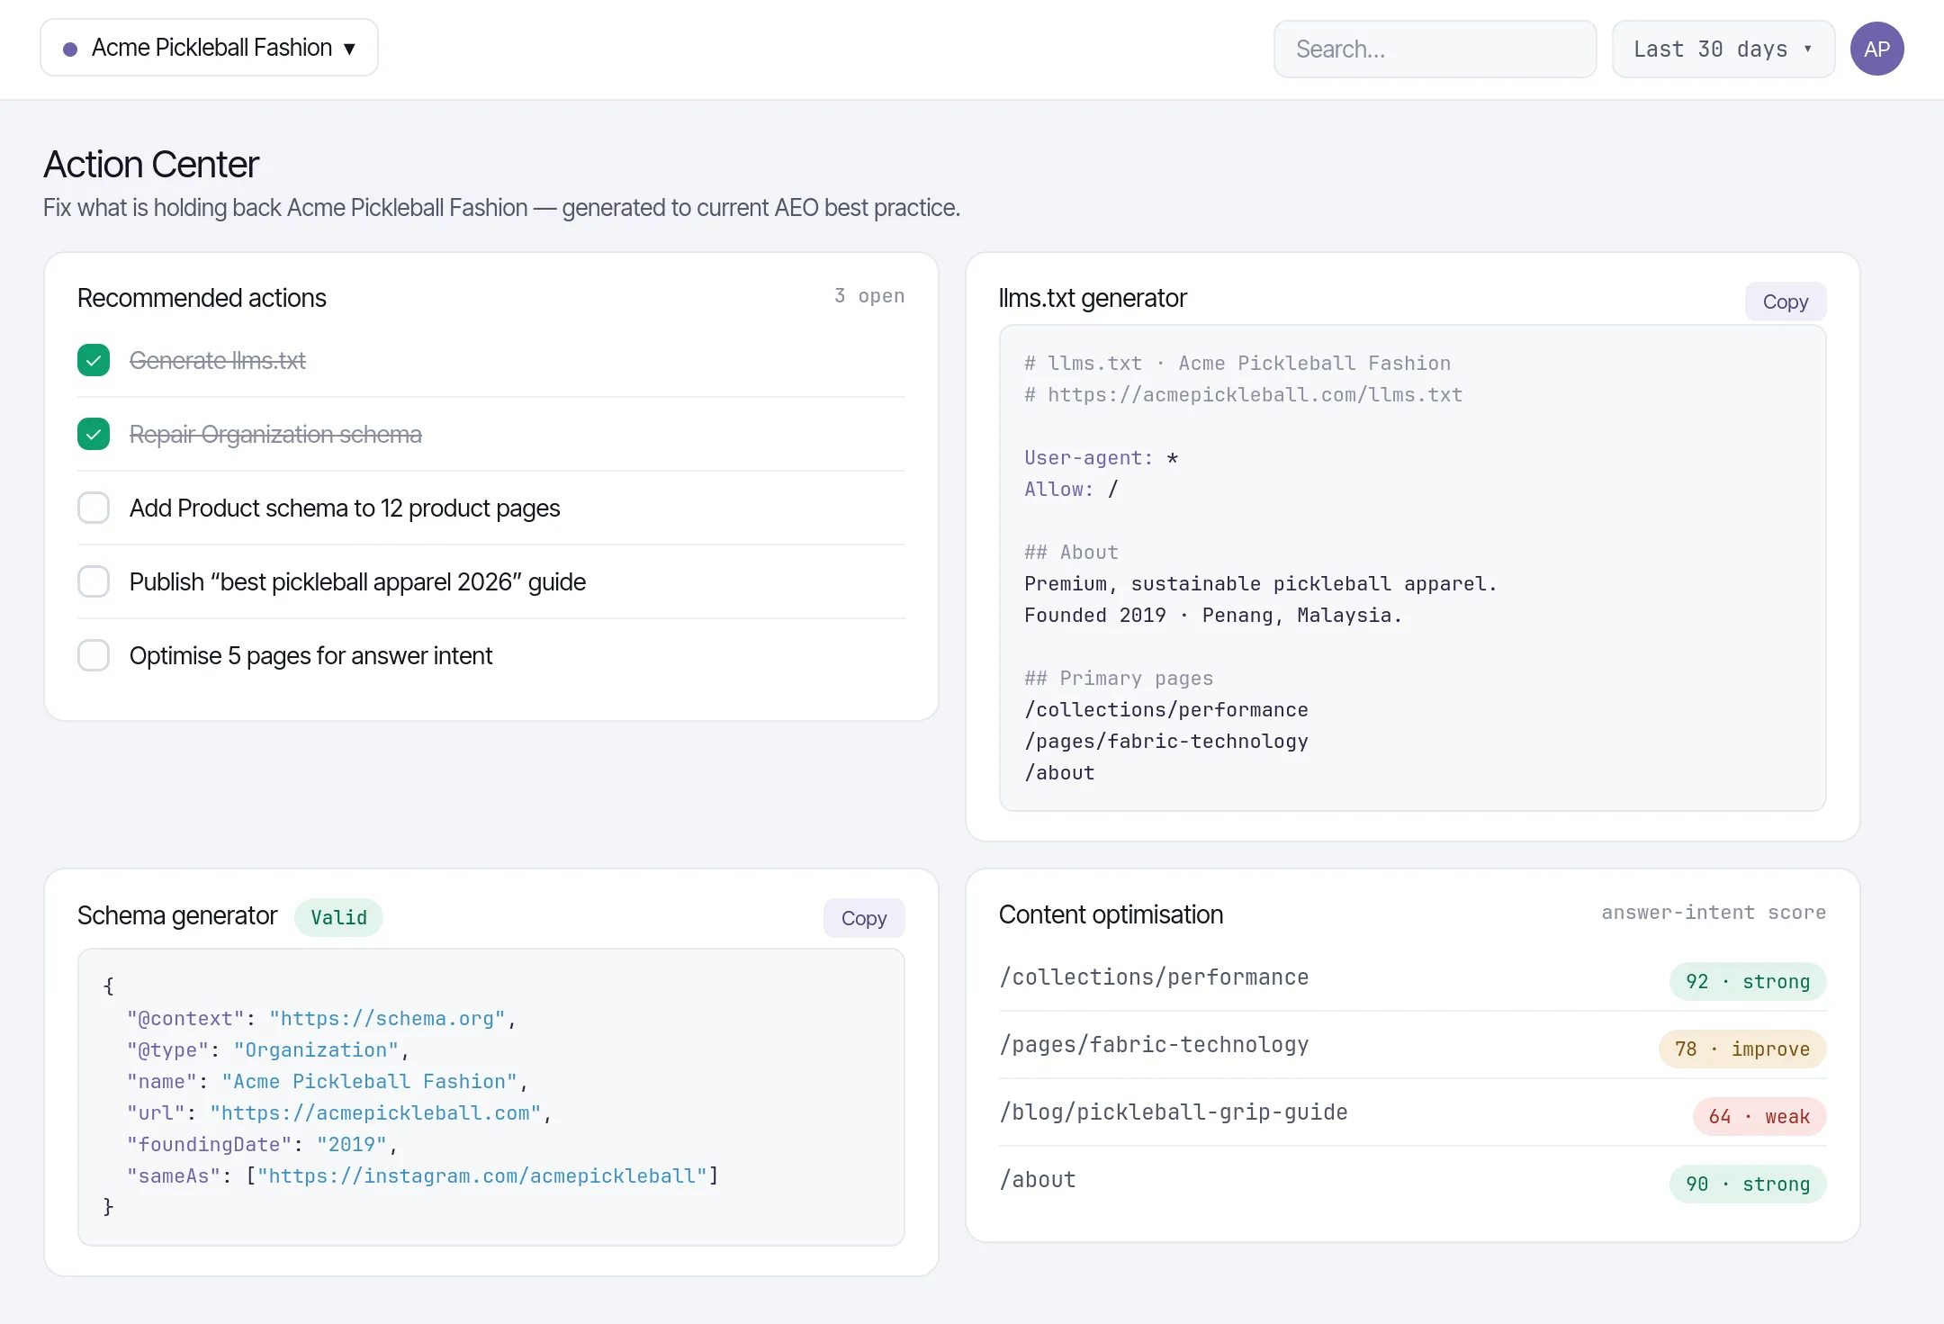Uncheck the Repair Organization schema action

coord(94,434)
